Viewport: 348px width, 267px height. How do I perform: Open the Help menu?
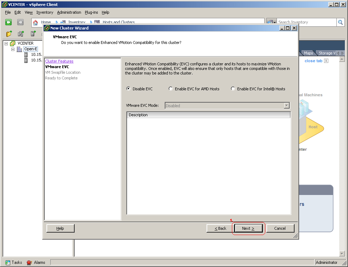(x=106, y=12)
